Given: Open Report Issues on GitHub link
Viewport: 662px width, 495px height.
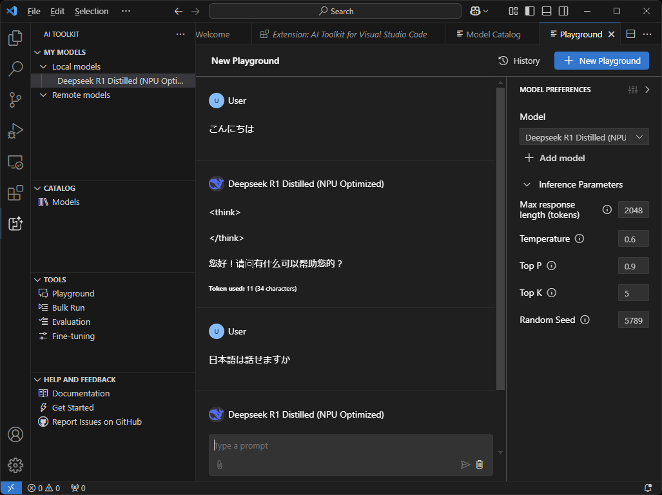Looking at the screenshot, I should point(96,422).
